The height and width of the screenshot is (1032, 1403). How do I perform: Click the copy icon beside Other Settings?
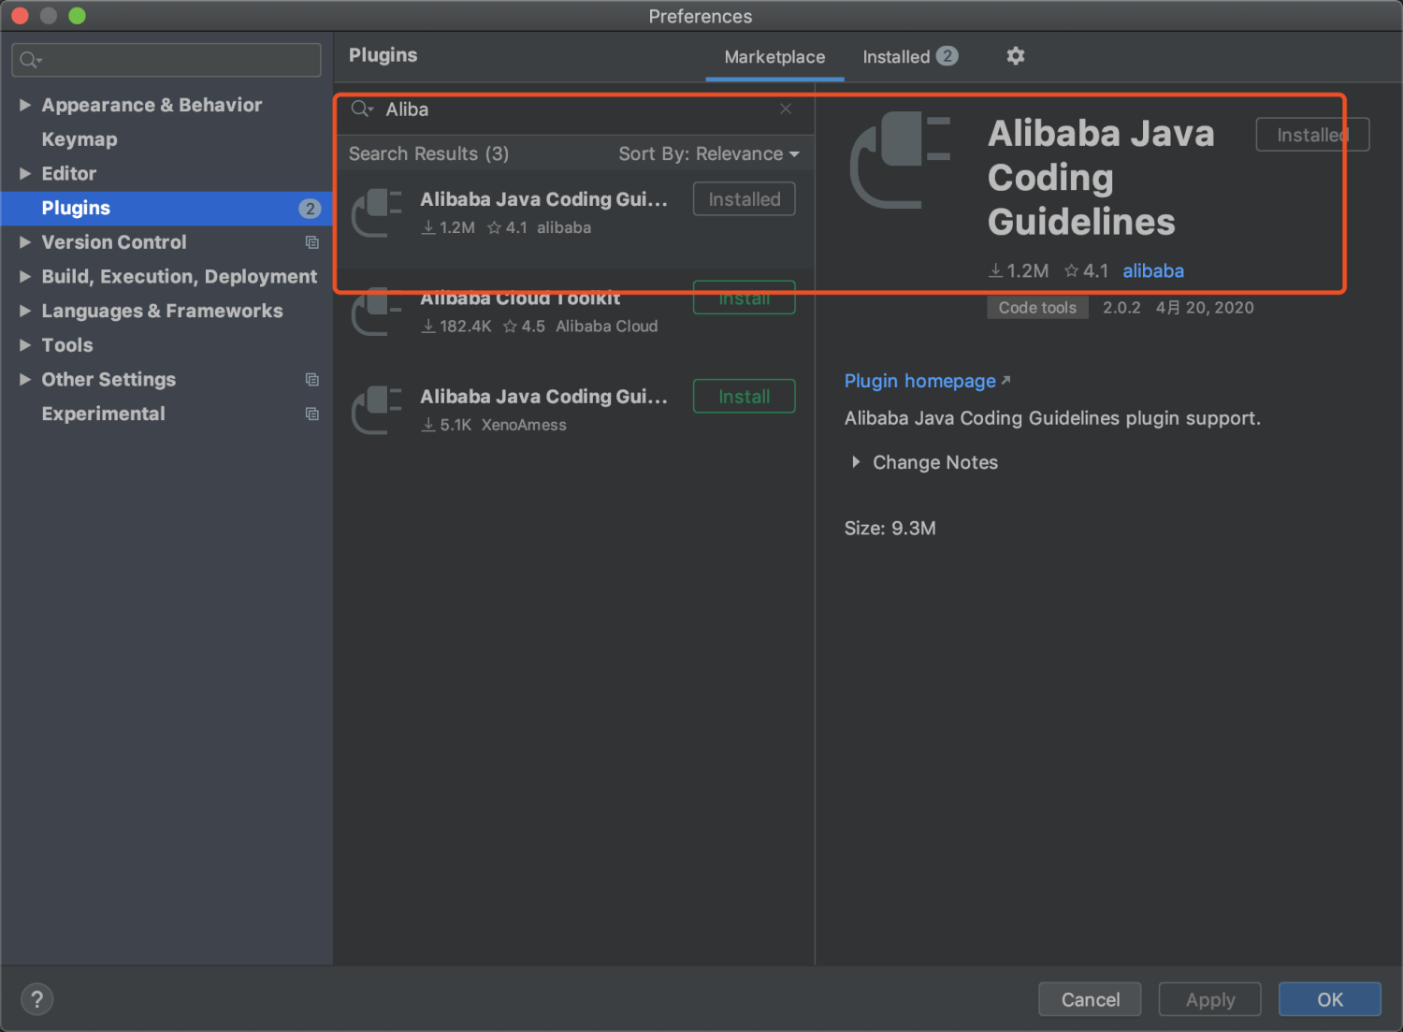click(312, 380)
